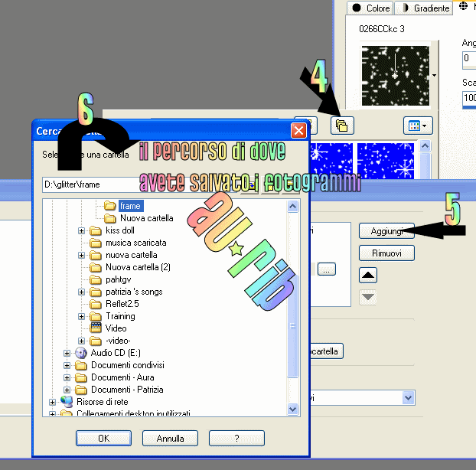
Task: Switch to the Gradiente tab
Action: [x=424, y=8]
